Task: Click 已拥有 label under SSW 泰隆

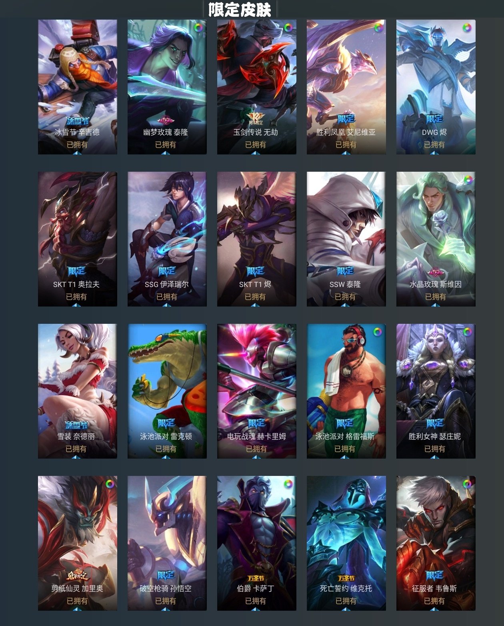Action: coord(345,297)
